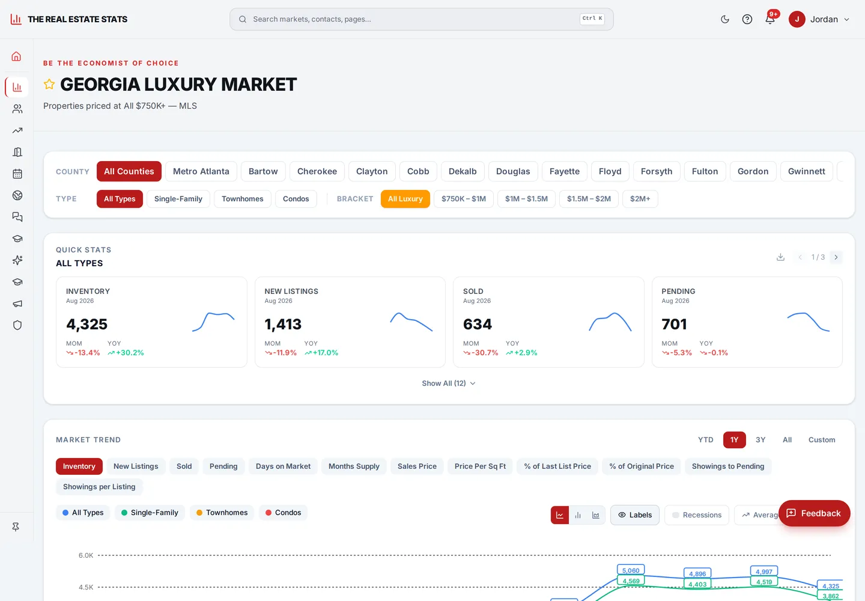Go to the Home page in sidebar
The height and width of the screenshot is (601, 865).
[x=17, y=56]
